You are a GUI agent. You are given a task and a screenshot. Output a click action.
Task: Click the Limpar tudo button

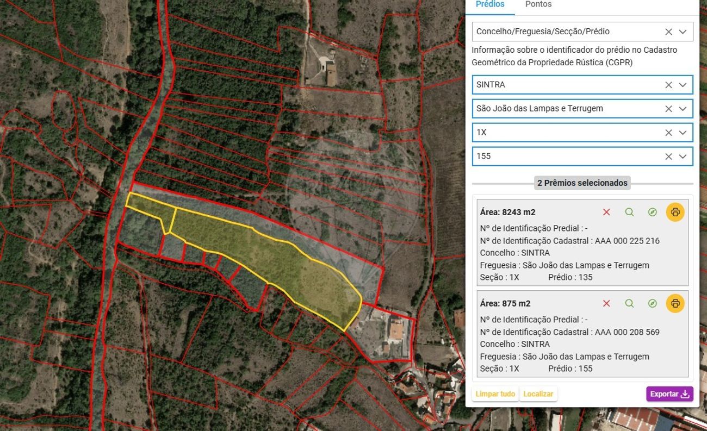pos(495,394)
